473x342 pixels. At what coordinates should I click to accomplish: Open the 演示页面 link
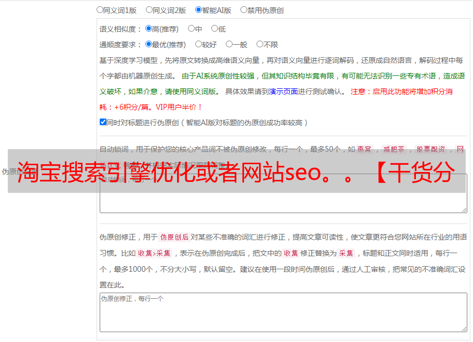point(283,91)
